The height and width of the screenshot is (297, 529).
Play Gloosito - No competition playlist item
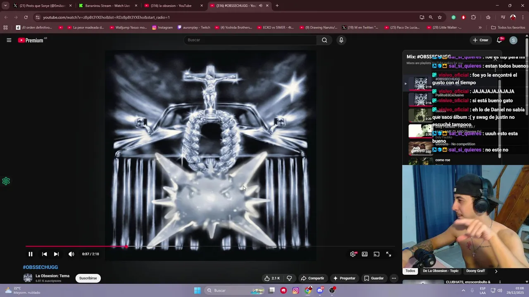click(x=453, y=148)
